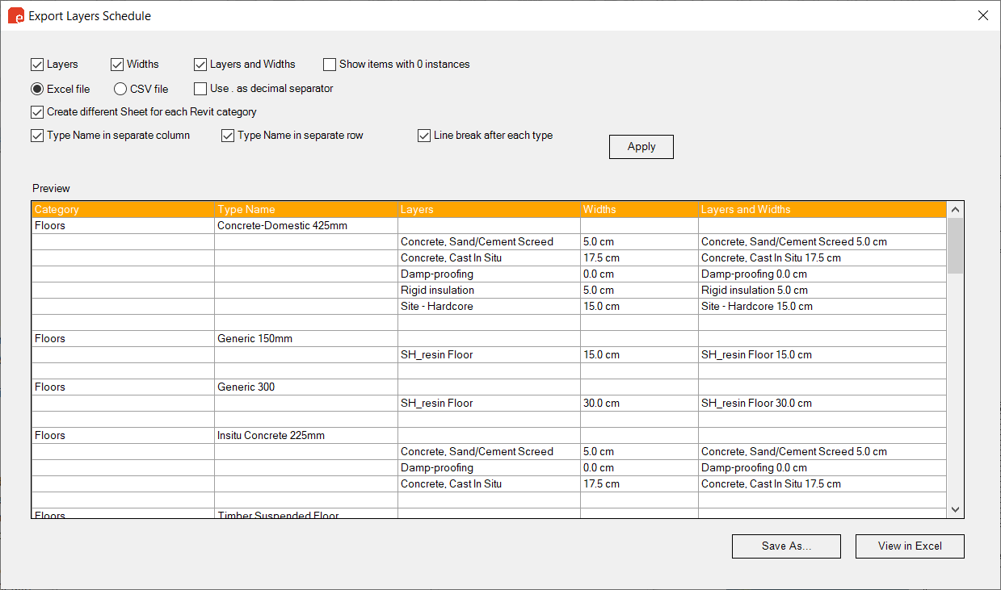Viewport: 1001px width, 590px height.
Task: Toggle Type Name in separate row
Action: [228, 136]
